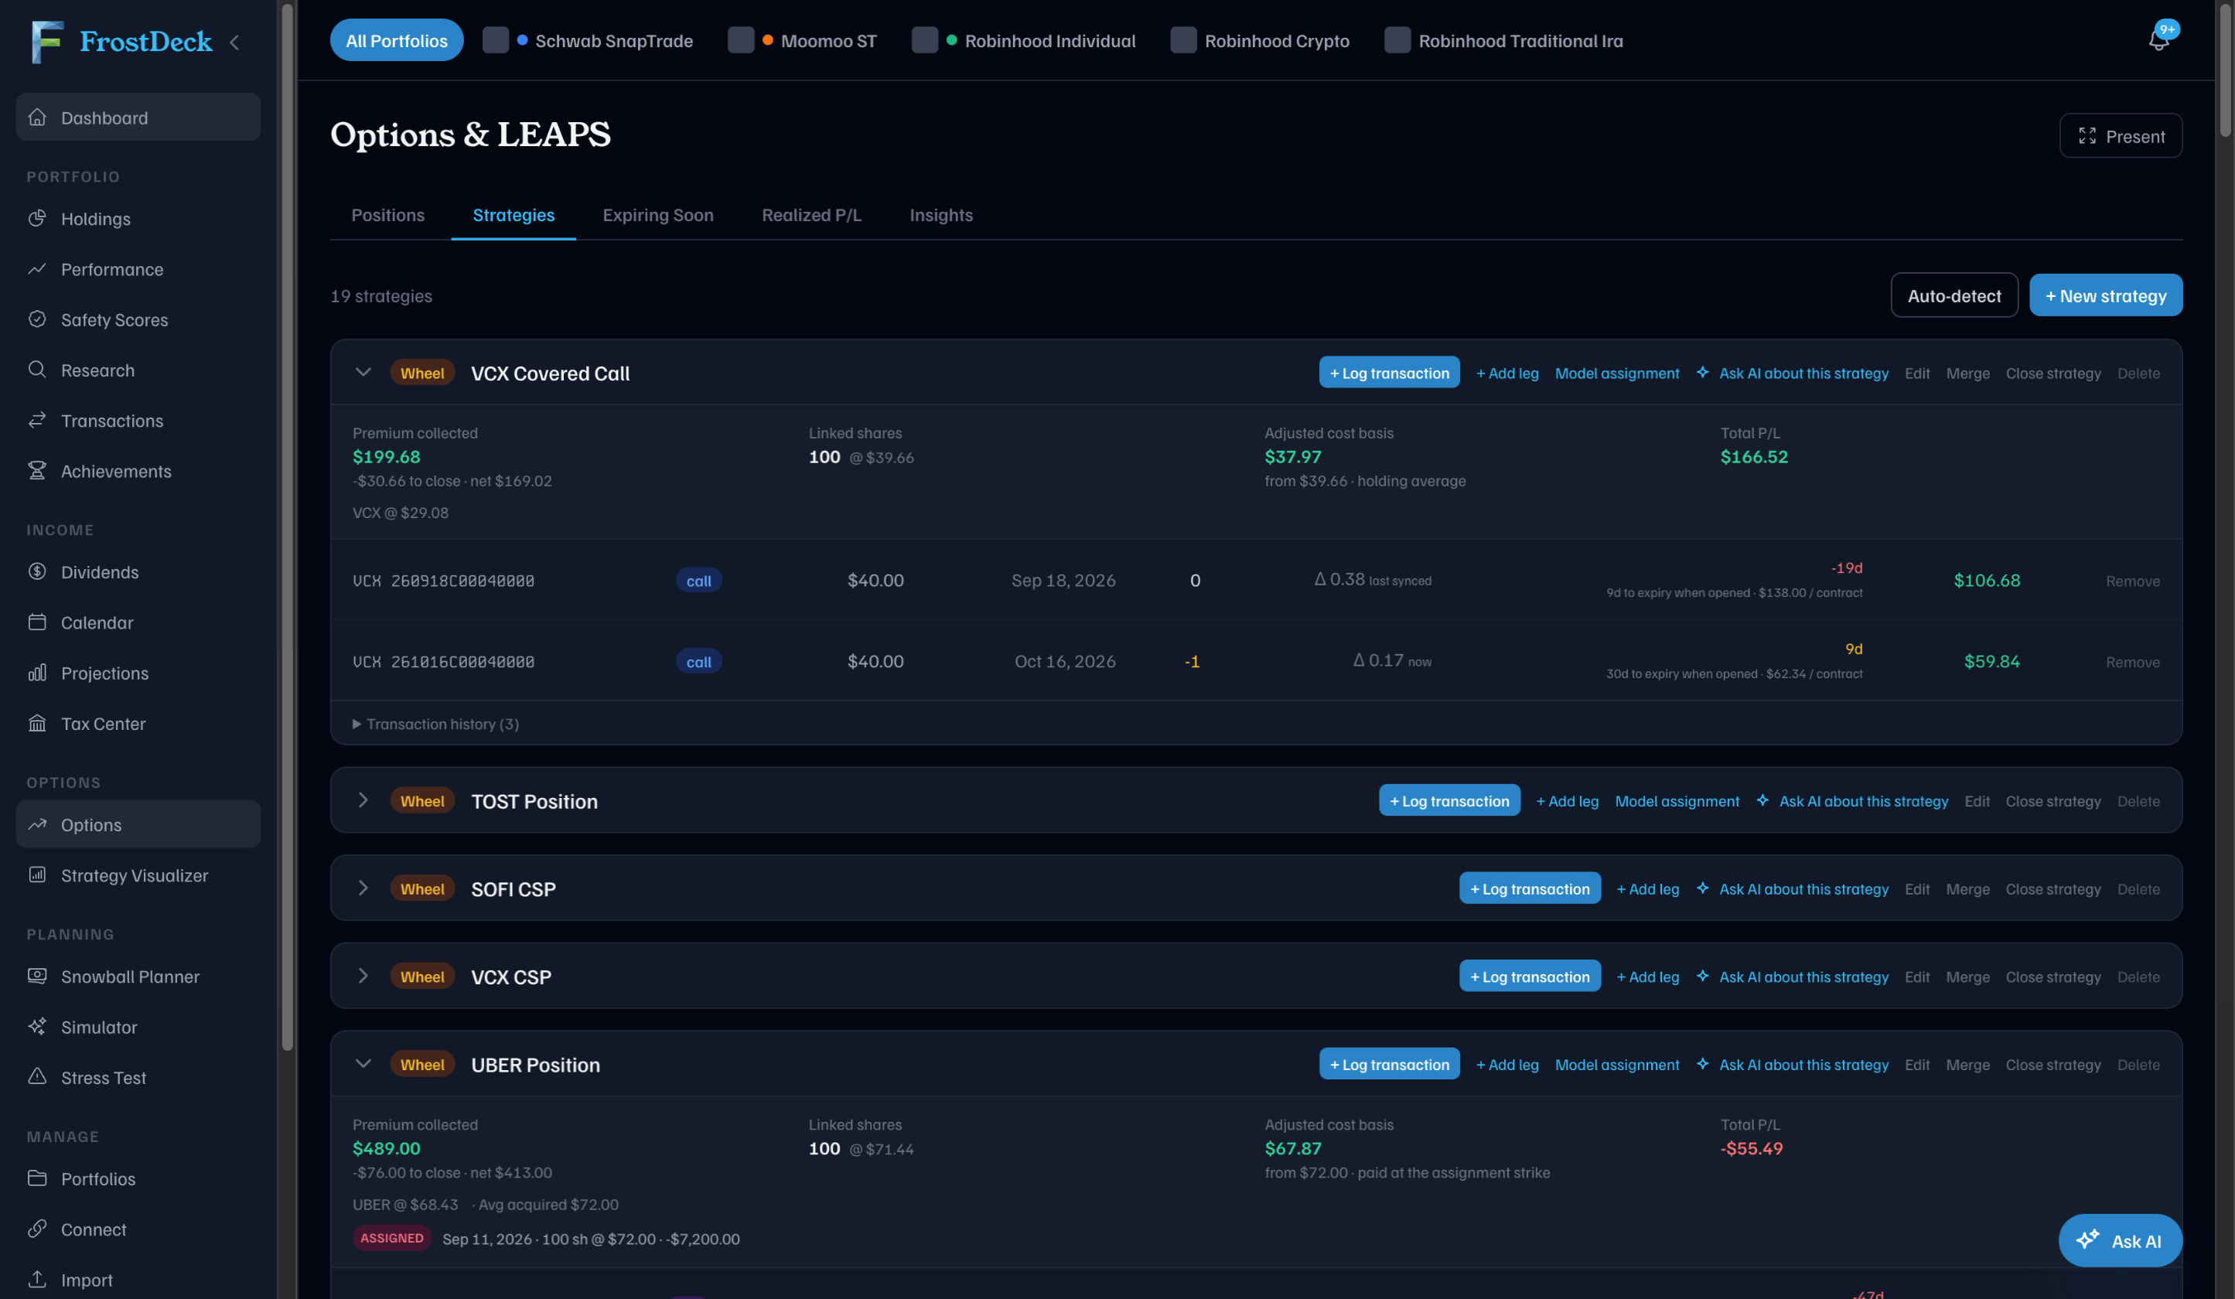Image resolution: width=2235 pixels, height=1299 pixels.
Task: Expand Transaction history (3)
Action: (x=435, y=725)
